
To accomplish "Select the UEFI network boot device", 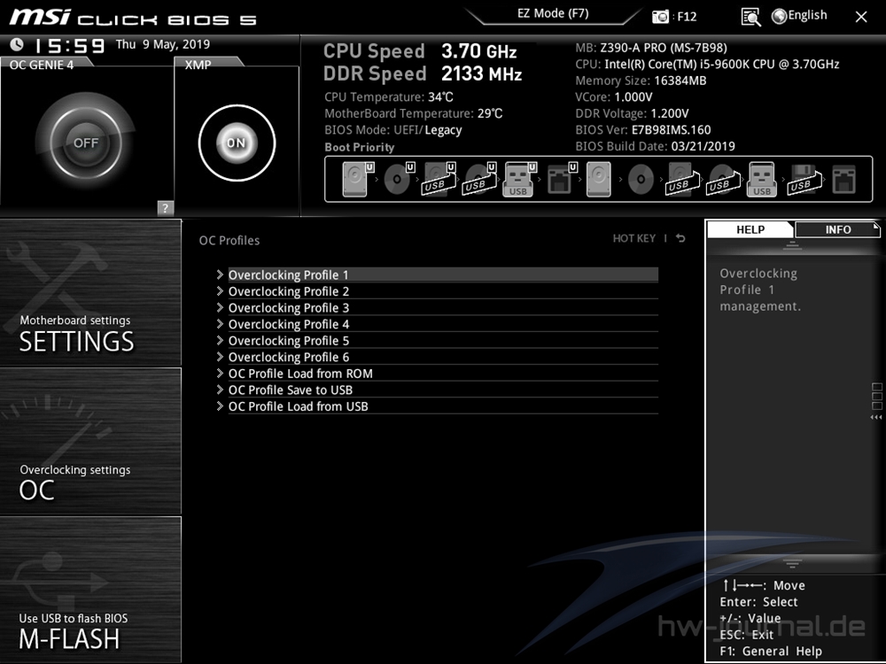I will click(x=562, y=179).
